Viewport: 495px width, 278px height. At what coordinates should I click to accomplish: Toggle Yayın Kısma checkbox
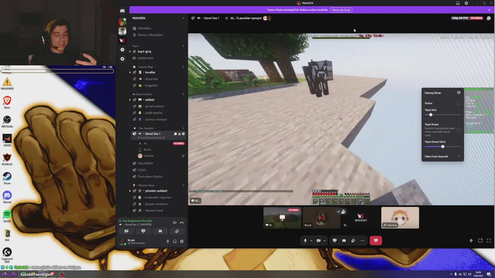pyautogui.click(x=459, y=130)
